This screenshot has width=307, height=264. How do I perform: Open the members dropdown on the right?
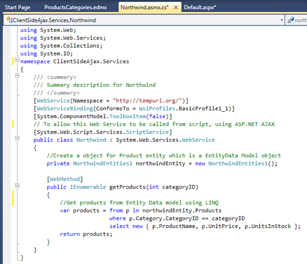[x=297, y=20]
